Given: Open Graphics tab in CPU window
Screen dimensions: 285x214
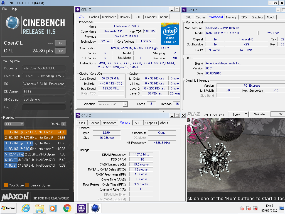Looking at the screenshot, I should [x=151, y=17].
